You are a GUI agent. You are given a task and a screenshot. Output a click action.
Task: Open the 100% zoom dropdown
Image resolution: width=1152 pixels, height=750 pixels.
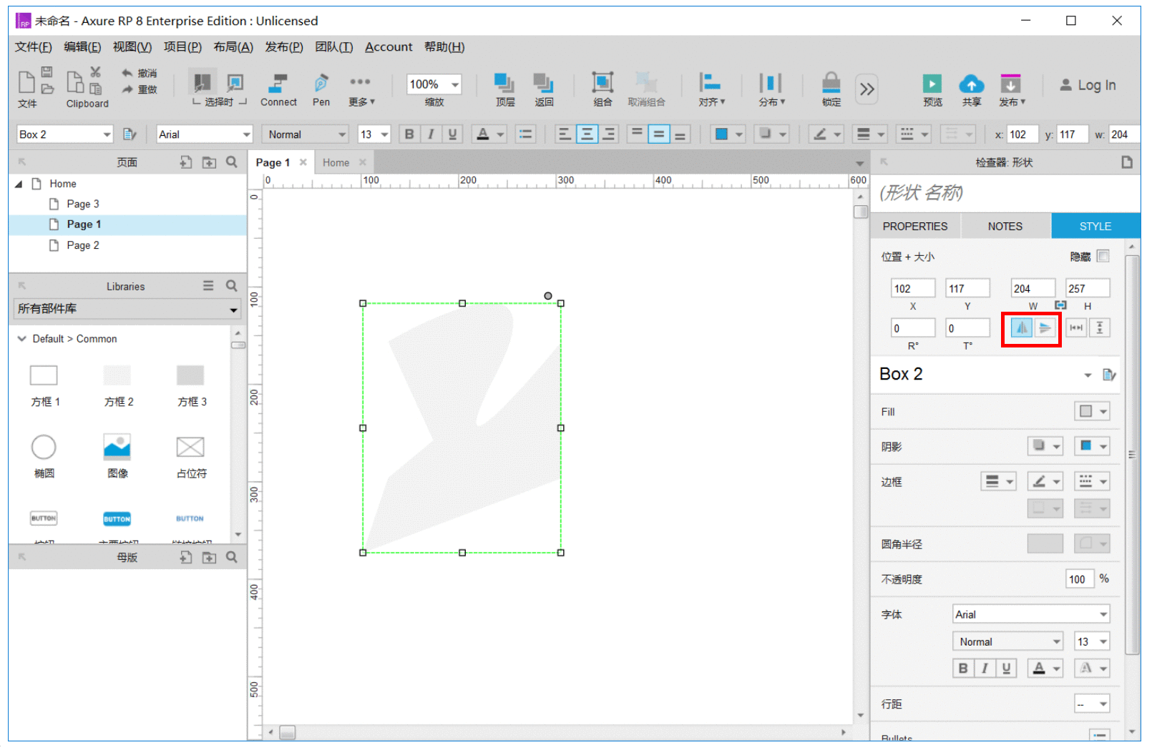click(455, 84)
